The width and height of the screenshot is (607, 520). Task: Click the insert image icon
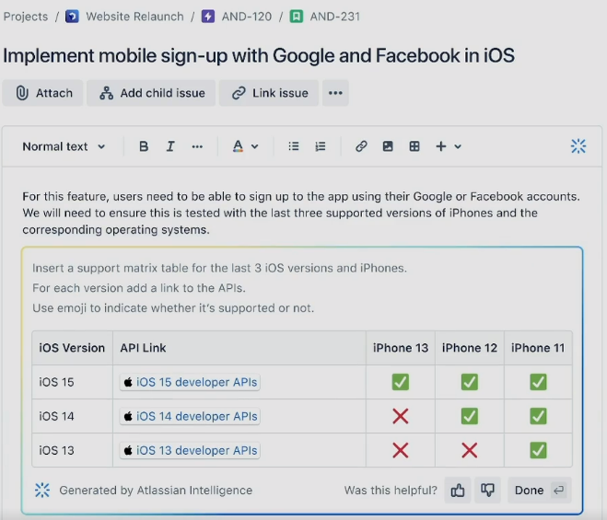pyautogui.click(x=388, y=146)
